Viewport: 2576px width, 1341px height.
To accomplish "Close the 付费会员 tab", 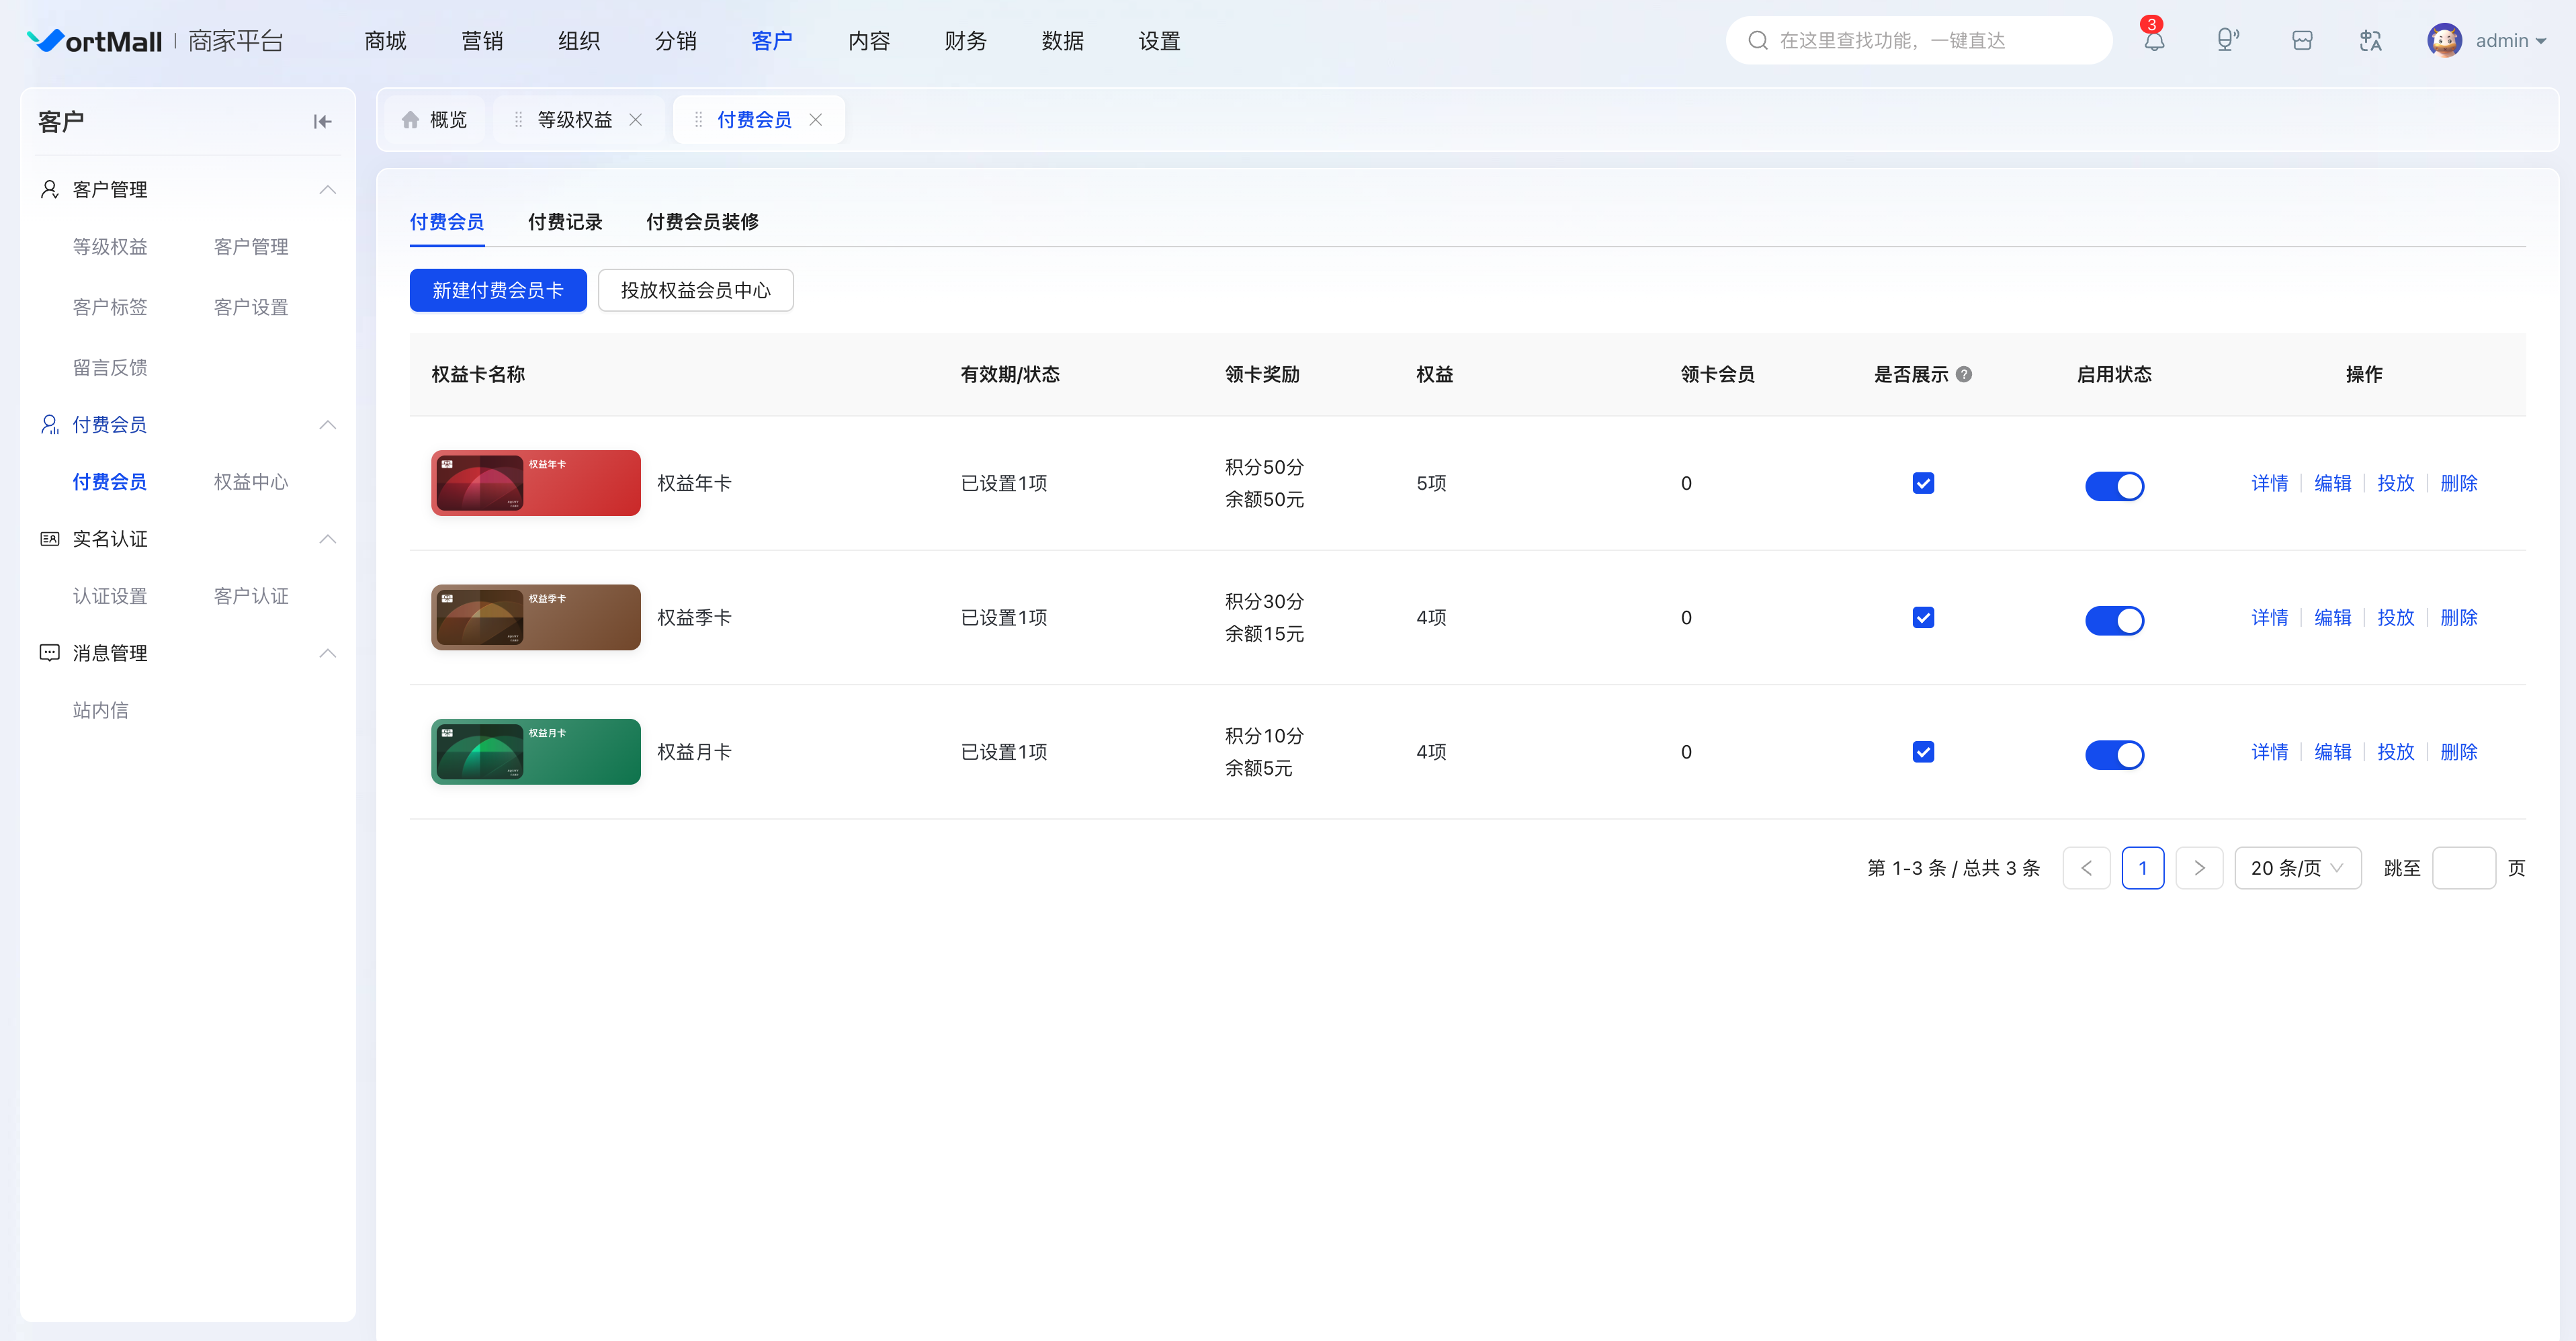I will 815,119.
